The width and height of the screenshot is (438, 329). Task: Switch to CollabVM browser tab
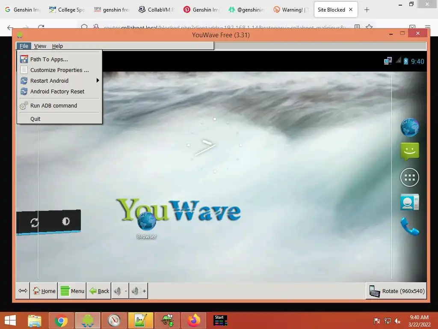pyautogui.click(x=156, y=9)
